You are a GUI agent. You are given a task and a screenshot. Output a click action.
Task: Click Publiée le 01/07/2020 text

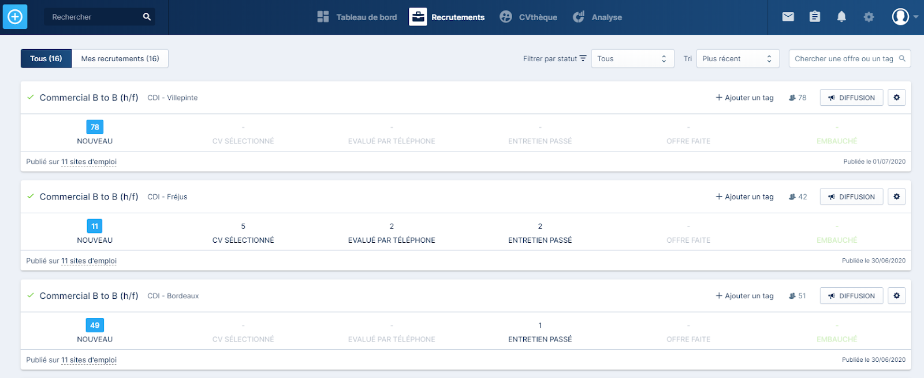pyautogui.click(x=874, y=161)
